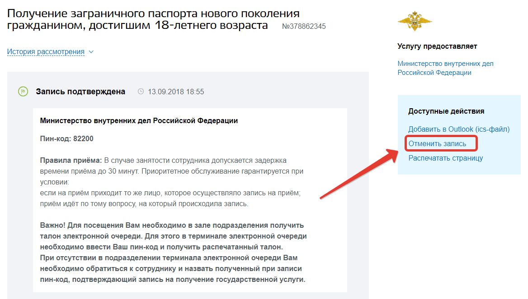528x299 pixels.
Task: Open the История рассмотрения history link
Action: 46,52
